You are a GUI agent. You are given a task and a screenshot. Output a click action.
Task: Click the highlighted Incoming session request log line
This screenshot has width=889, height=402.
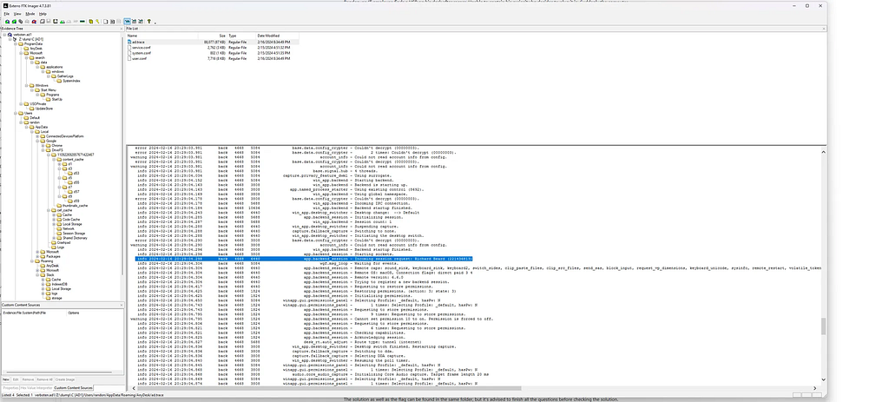304,259
